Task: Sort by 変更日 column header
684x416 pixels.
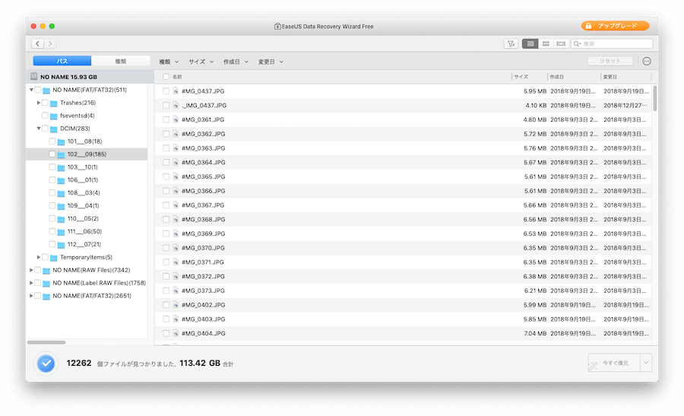Action: click(x=610, y=77)
